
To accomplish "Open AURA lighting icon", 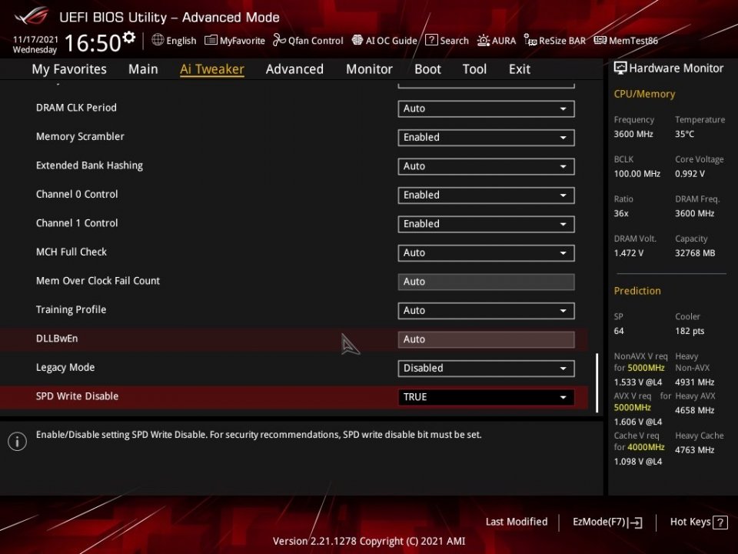I will 484,41.
